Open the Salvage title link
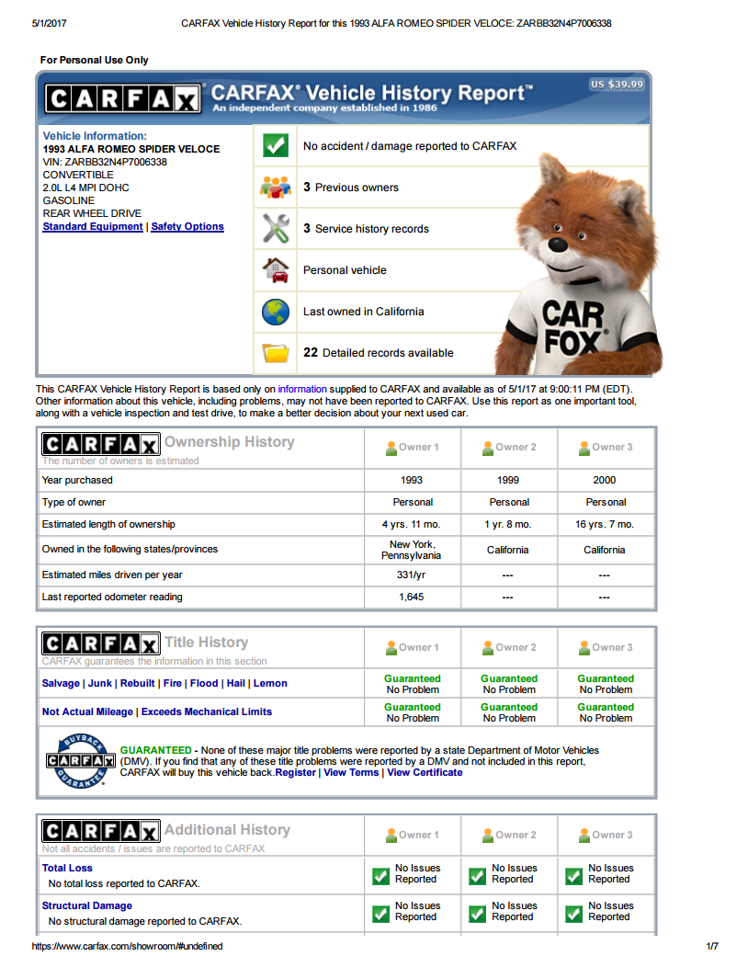The width and height of the screenshot is (748, 967). point(61,683)
